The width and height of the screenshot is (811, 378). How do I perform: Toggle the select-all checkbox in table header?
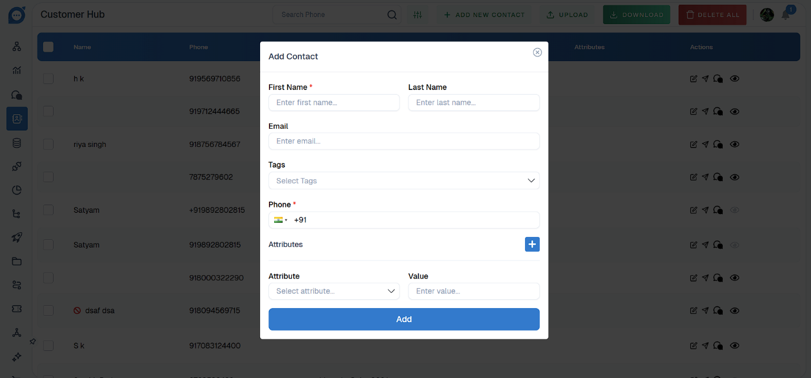click(x=48, y=47)
